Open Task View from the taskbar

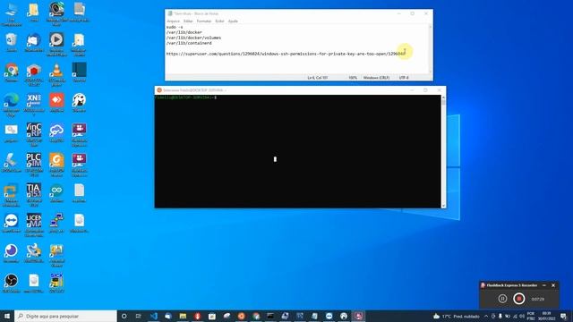tap(139, 316)
